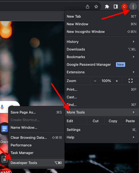Click the Paste button in the Edit row
This screenshot has height=173, width=139.
[x=130, y=121]
